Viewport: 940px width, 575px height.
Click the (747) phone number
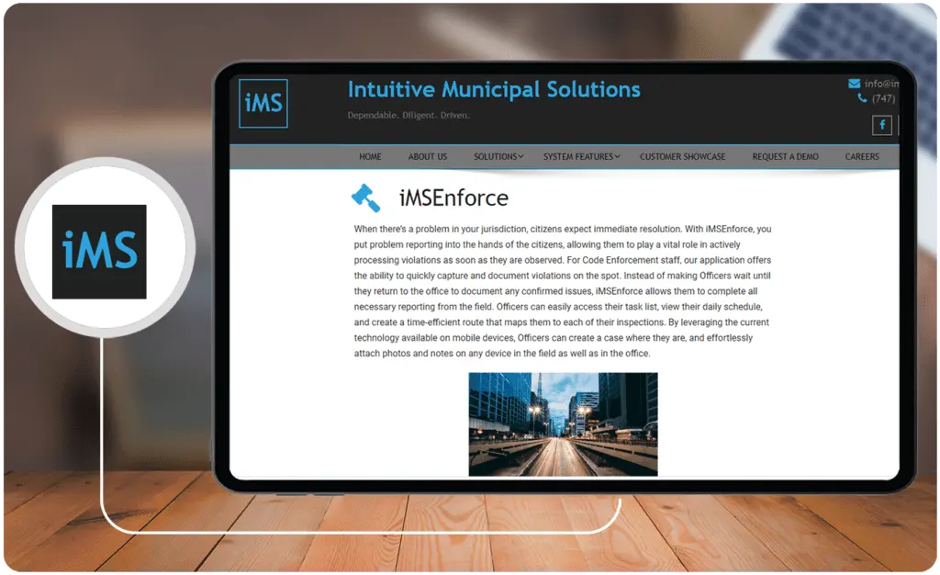(x=883, y=98)
